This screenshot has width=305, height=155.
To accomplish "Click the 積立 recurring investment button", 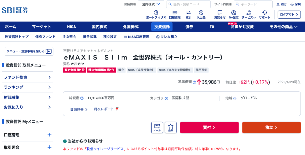I will [x=271, y=128].
